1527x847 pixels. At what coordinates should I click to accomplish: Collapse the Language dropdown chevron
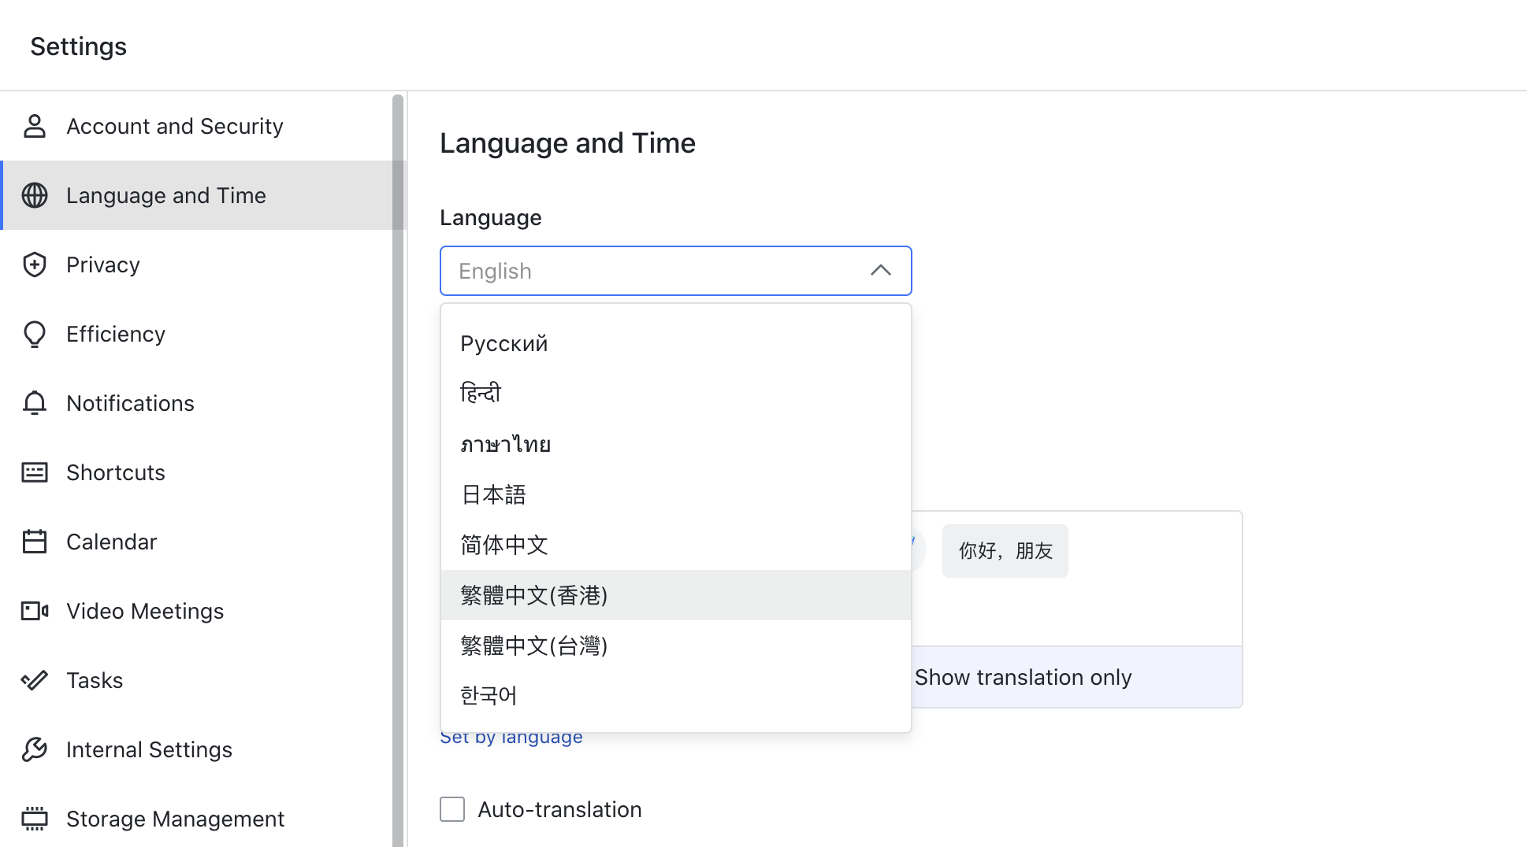[880, 271]
